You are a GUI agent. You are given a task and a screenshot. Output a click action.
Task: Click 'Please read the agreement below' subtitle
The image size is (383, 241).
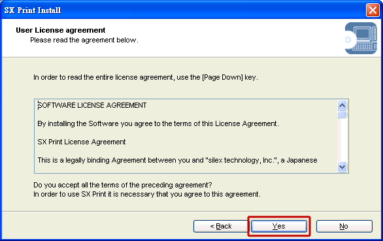(84, 40)
